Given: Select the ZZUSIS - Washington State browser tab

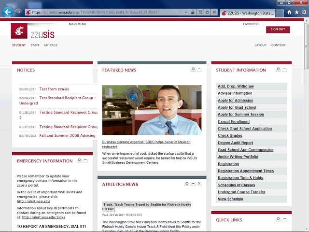Looking at the screenshot, I should [x=248, y=13].
